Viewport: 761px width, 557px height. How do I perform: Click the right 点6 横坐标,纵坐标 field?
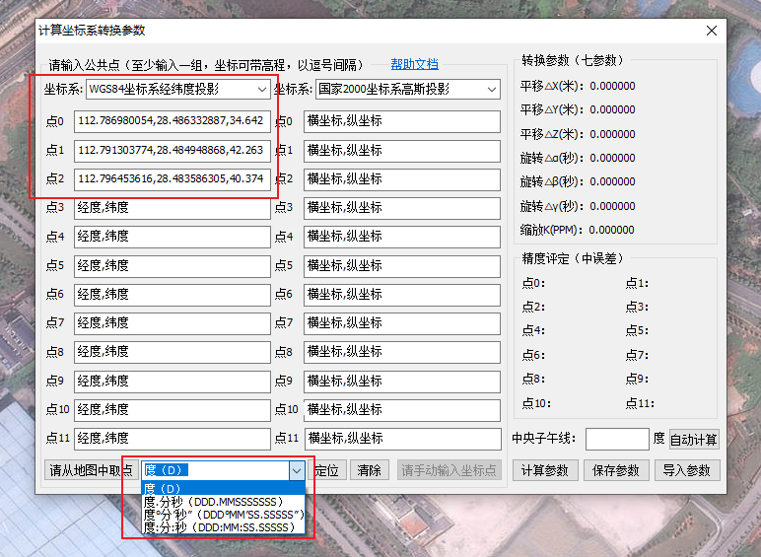402,295
